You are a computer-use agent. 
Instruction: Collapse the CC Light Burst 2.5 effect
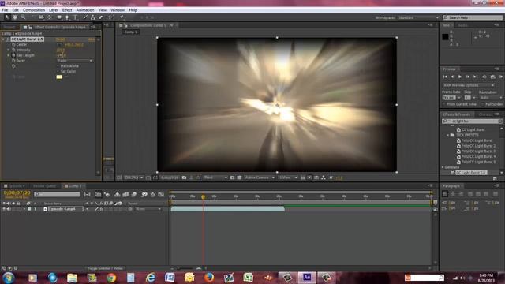(3, 39)
